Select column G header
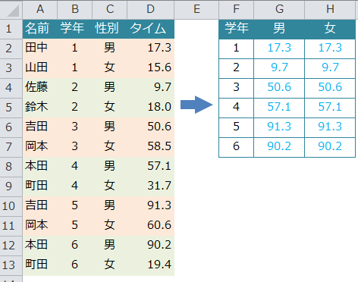 pos(279,10)
